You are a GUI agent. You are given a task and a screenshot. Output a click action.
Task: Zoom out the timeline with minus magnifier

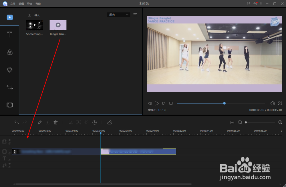pos(240,122)
